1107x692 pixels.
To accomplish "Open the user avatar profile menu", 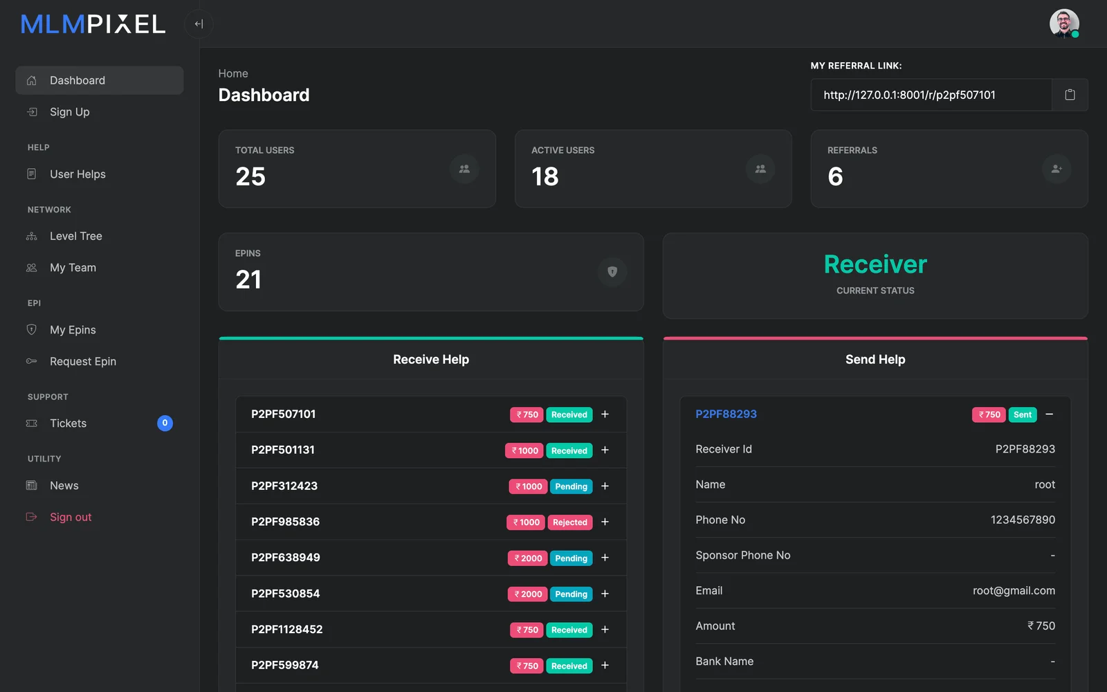I will [x=1064, y=24].
